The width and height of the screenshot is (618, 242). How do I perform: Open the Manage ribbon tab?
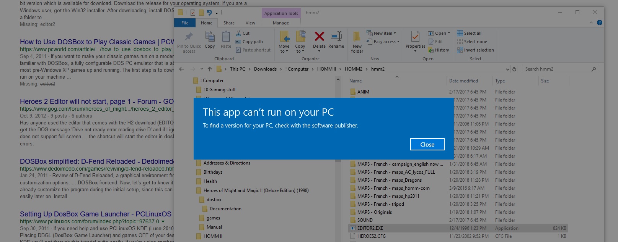(281, 23)
